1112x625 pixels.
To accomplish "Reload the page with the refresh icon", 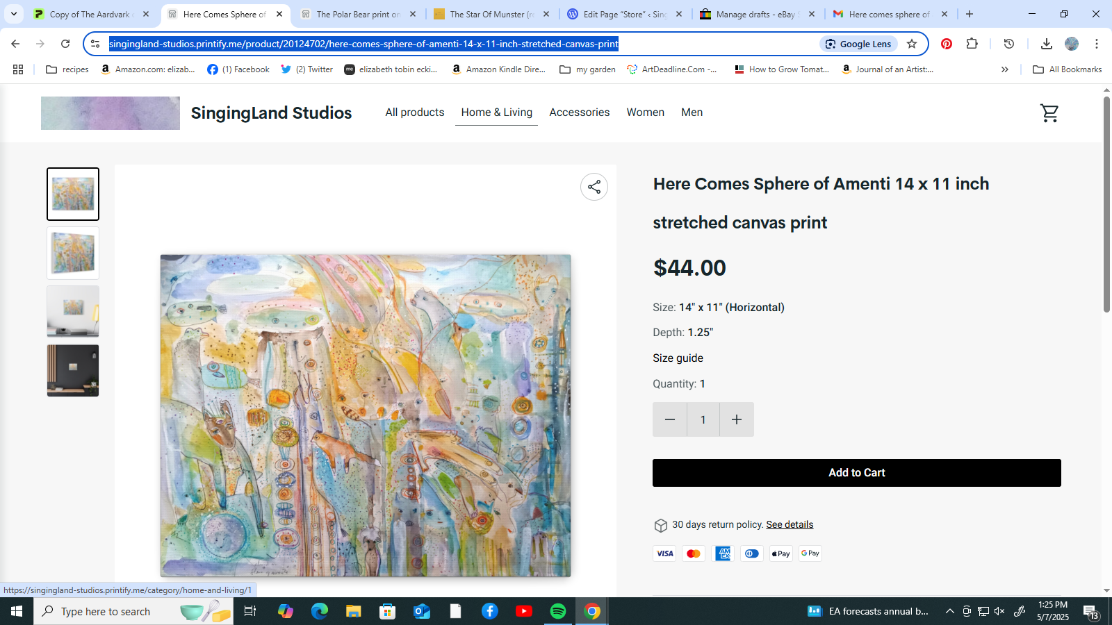I will [x=65, y=44].
